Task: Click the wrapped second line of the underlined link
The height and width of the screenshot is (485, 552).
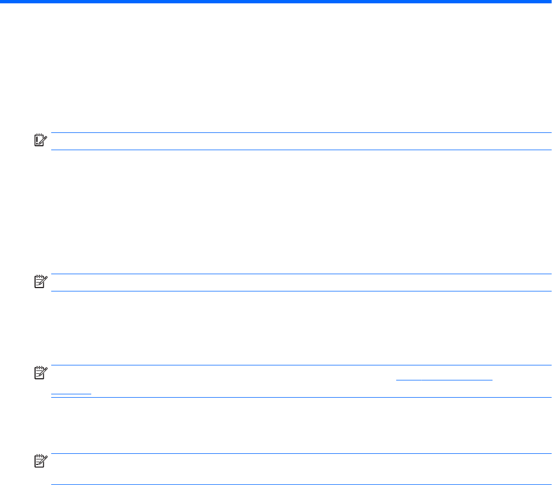Action: (71, 392)
